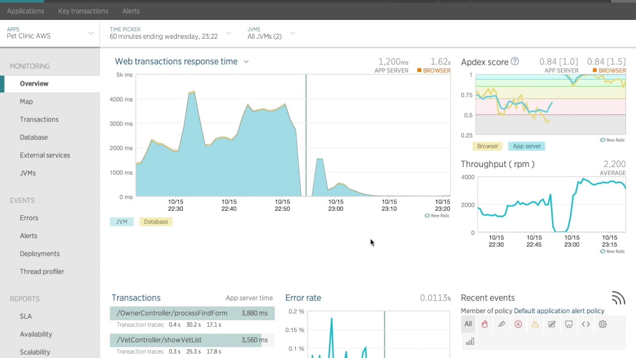The image size is (636, 358).
Task: Open the Time Picker dropdown
Action: (170, 33)
